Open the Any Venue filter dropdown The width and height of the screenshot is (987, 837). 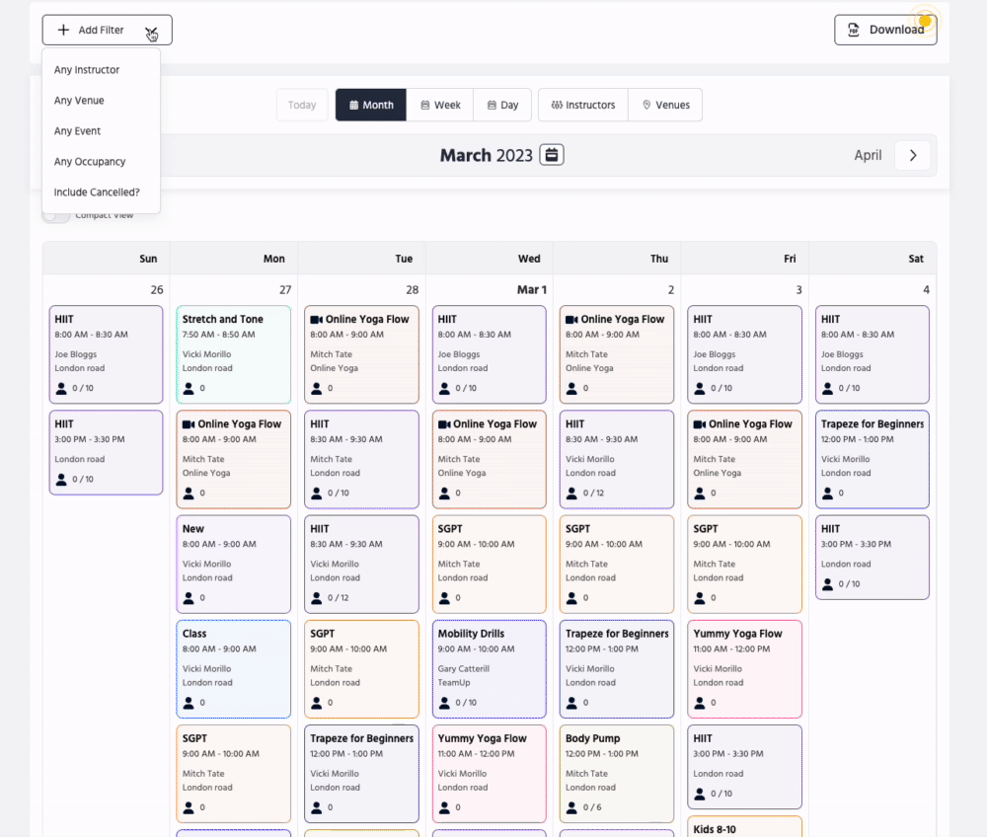[79, 101]
